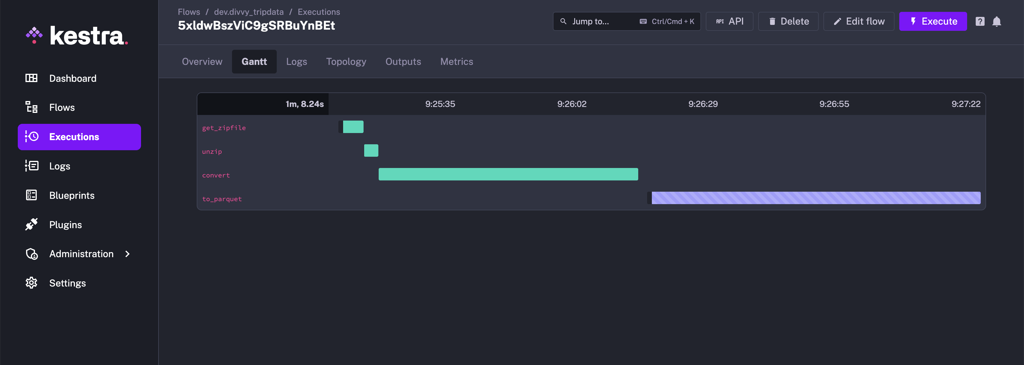Viewport: 1024px width, 365px height.
Task: Select the green convert task bar
Action: click(x=508, y=174)
